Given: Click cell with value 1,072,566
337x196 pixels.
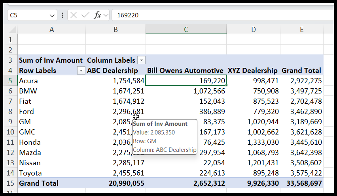Looking at the screenshot, I should [x=186, y=91].
